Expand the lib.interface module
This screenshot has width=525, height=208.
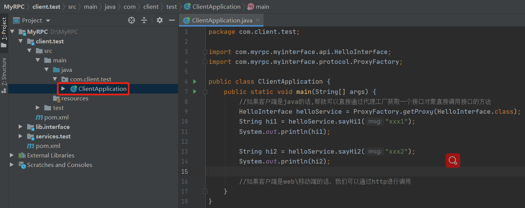point(21,127)
